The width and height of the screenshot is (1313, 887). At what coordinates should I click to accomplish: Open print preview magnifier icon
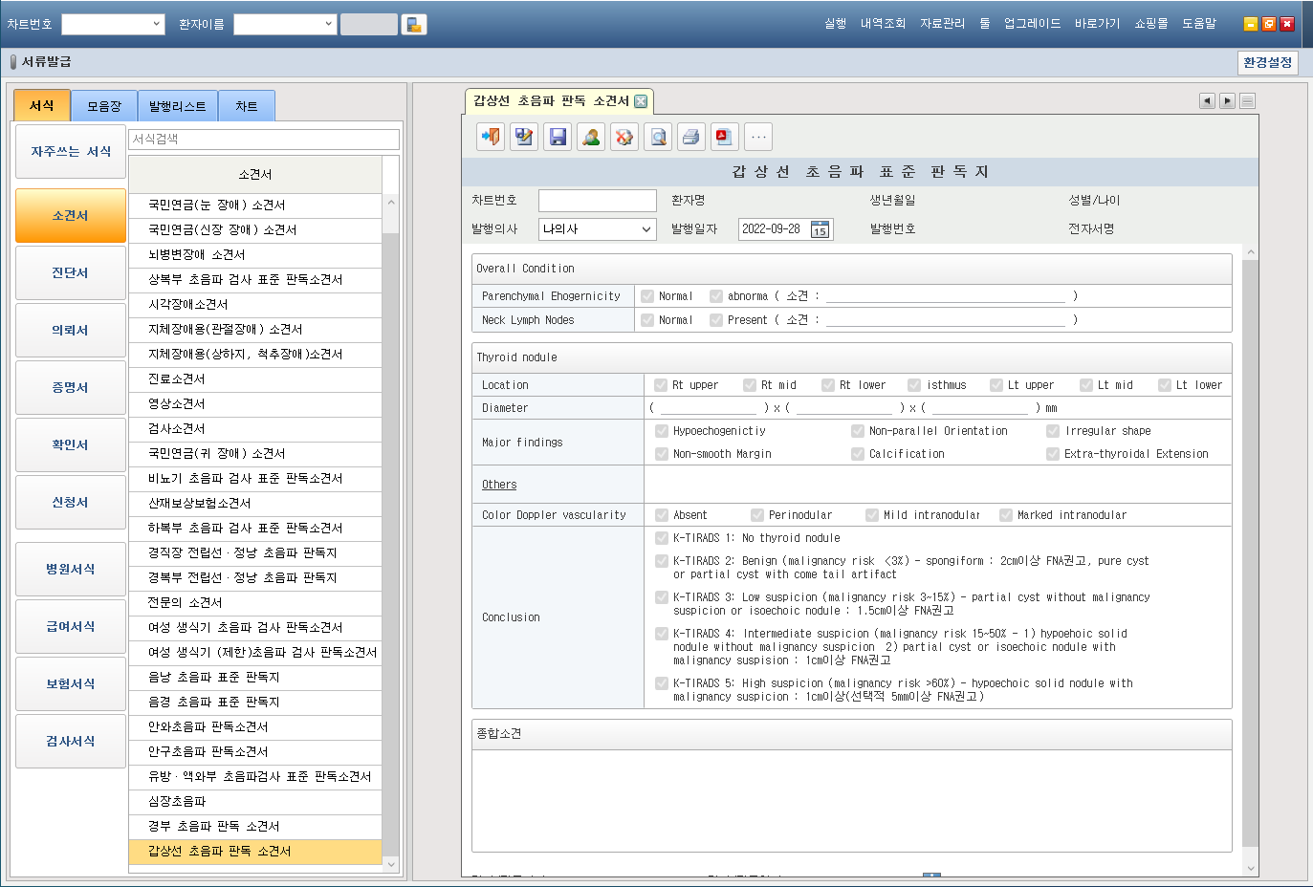(658, 137)
